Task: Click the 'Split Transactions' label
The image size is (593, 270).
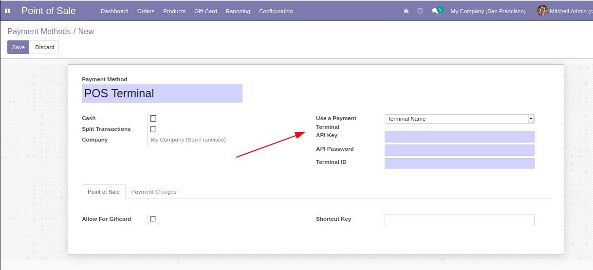Action: click(x=106, y=129)
